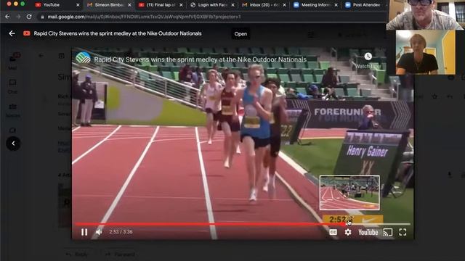
Task: Click the site lock icon in address bar
Action: [42, 17]
